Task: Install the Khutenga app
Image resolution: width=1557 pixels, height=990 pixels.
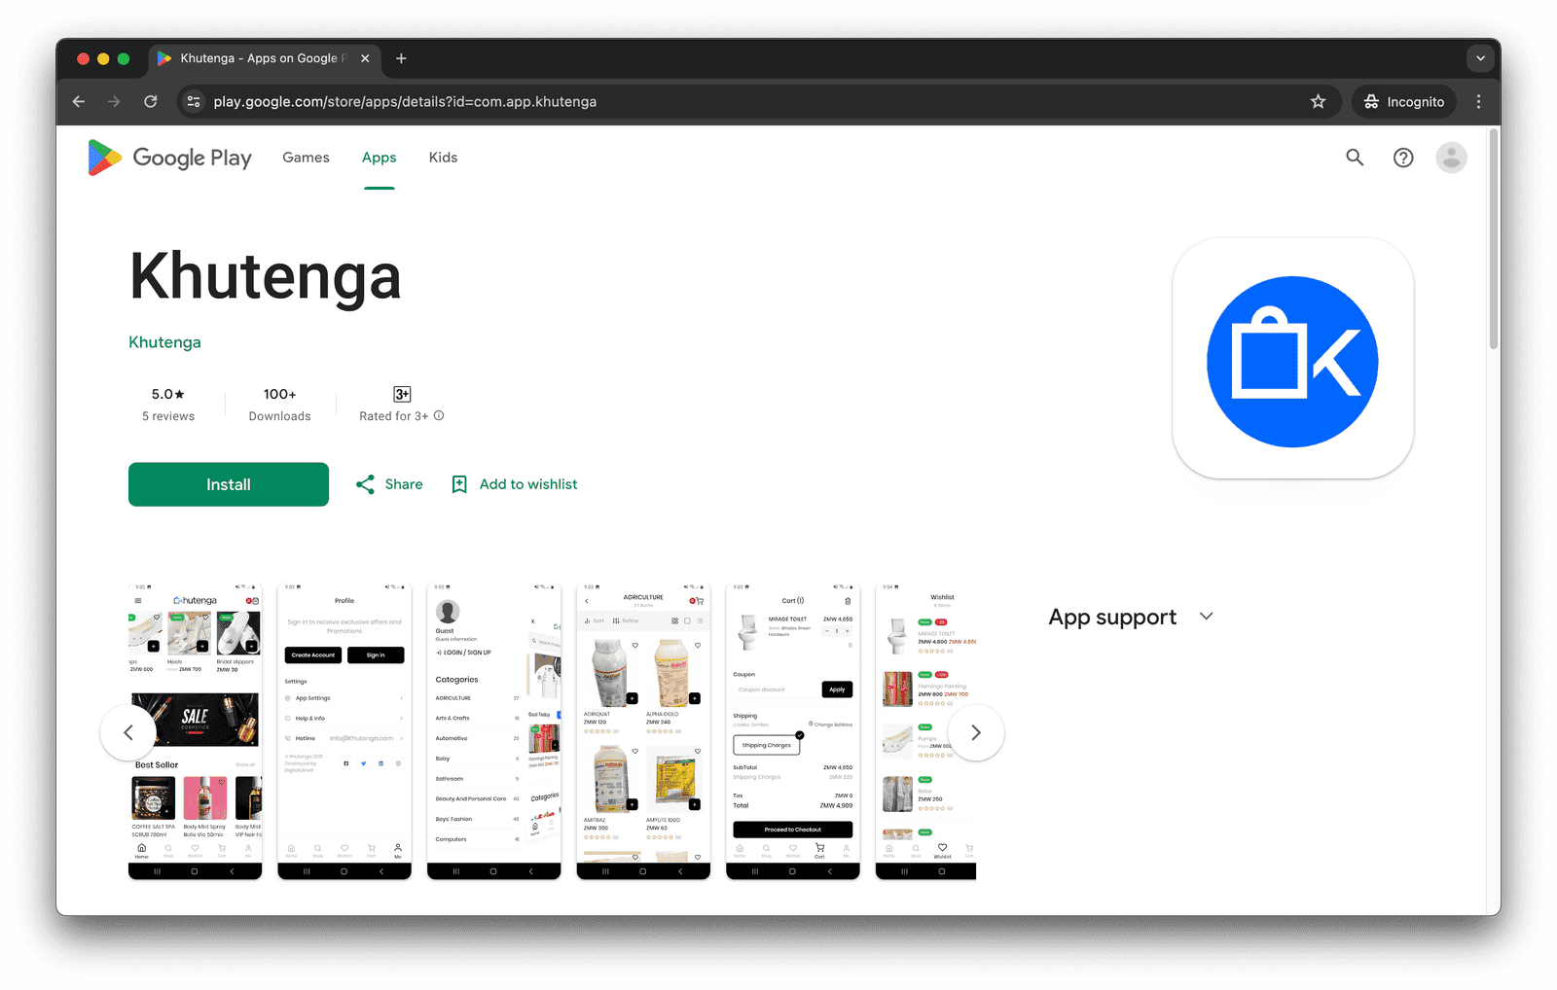Action: 228,483
